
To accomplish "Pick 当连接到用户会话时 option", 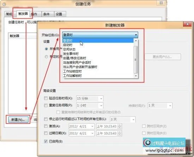I will coord(98,62).
